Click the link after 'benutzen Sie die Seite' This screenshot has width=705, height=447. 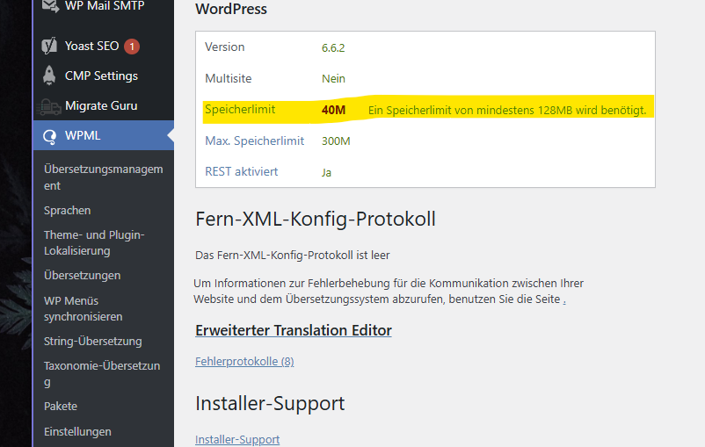(564, 300)
